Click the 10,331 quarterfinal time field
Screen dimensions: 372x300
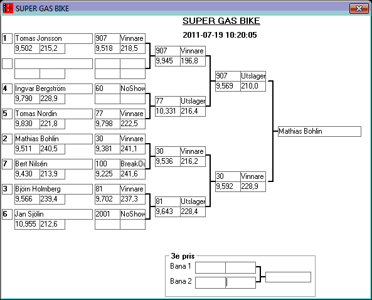coord(167,111)
